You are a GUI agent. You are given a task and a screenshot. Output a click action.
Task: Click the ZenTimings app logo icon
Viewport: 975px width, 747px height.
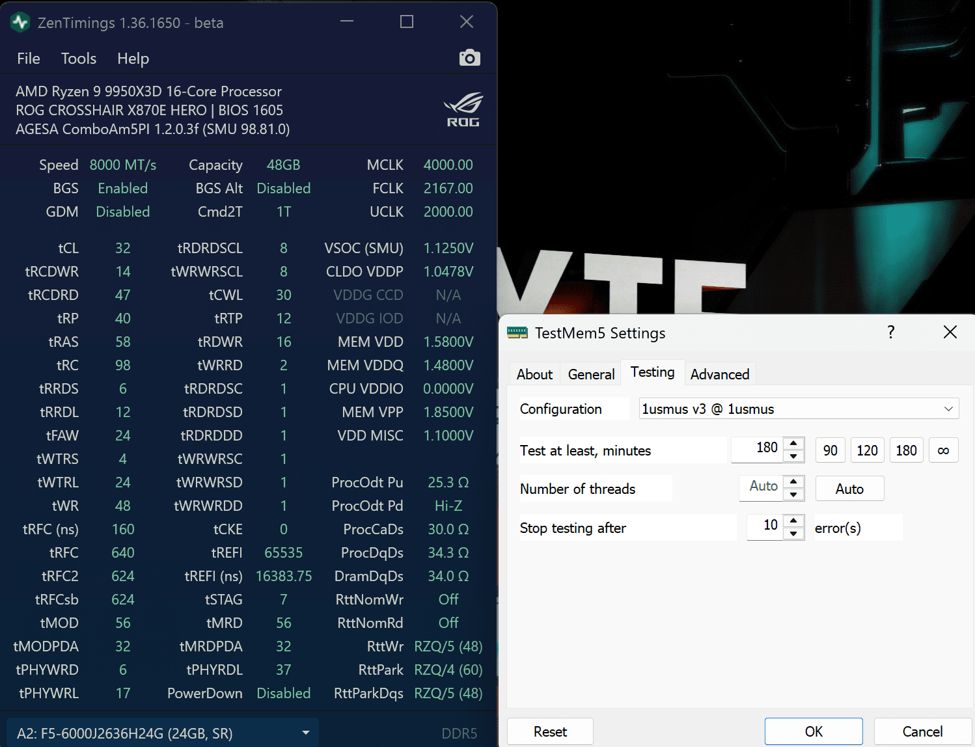(x=20, y=22)
